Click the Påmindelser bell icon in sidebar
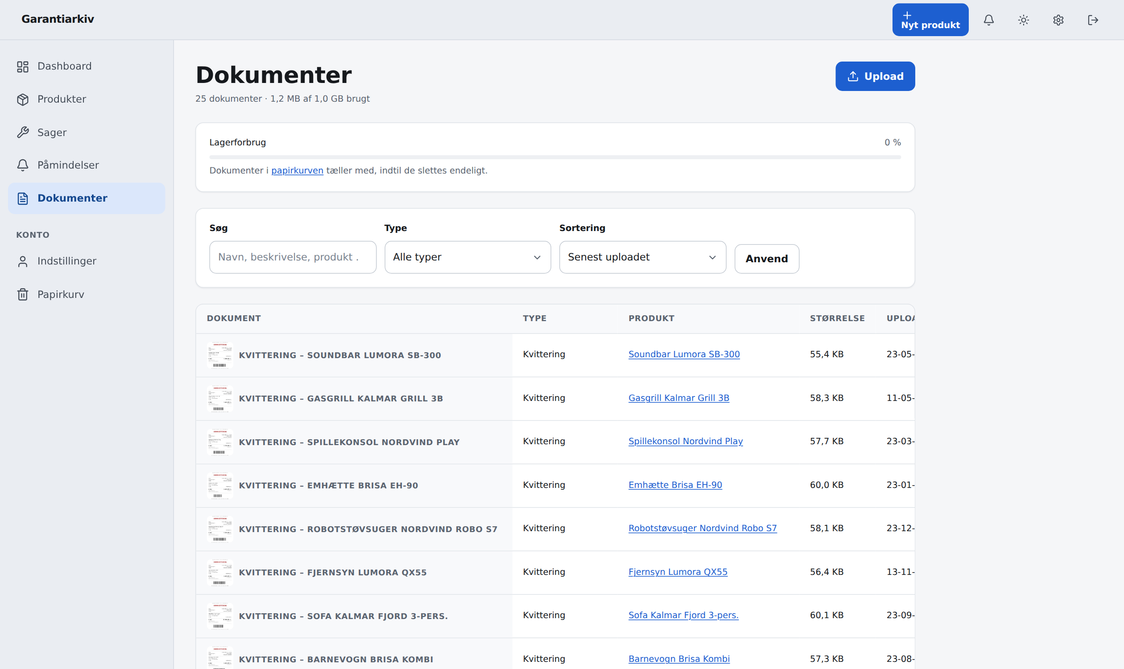Viewport: 1124px width, 669px height. 23,165
